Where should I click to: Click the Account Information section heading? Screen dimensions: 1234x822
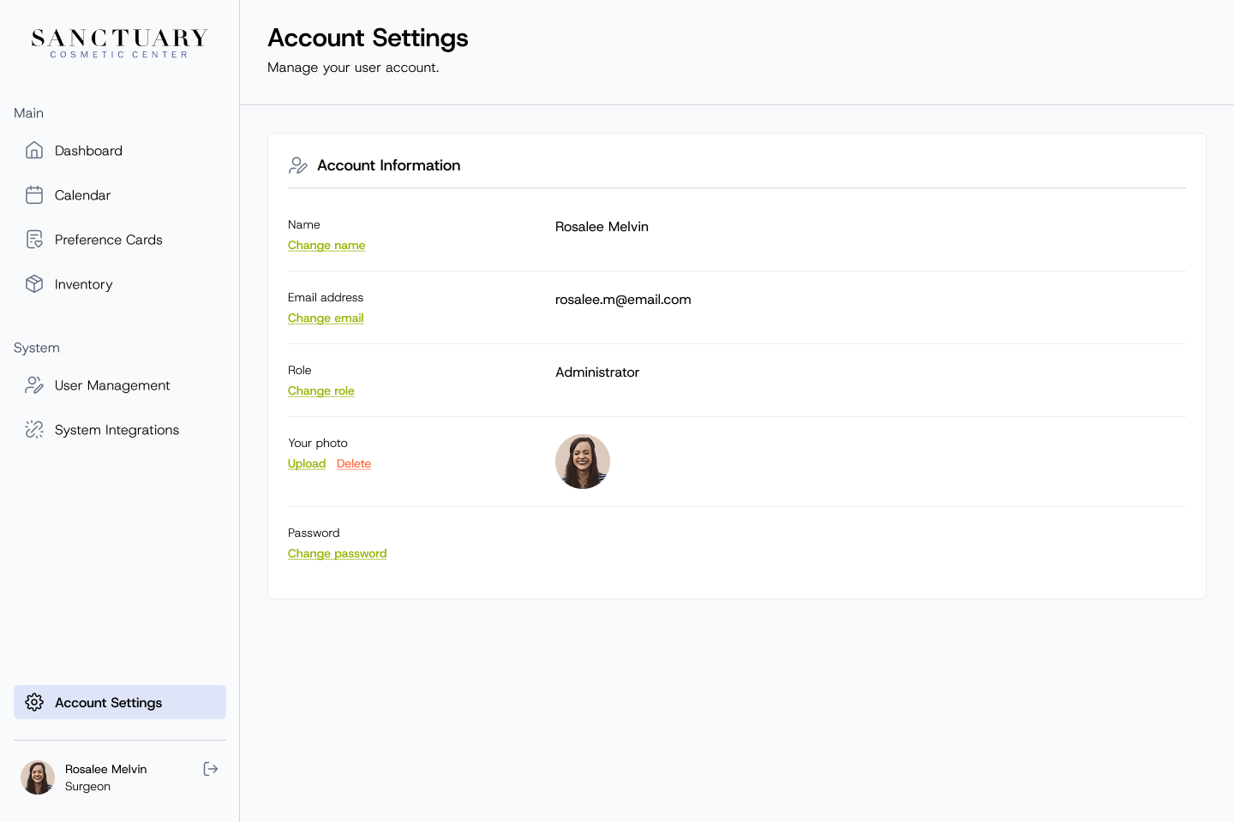(389, 165)
